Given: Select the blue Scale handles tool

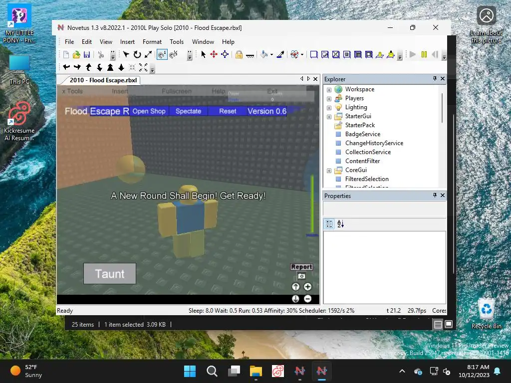Looking at the screenshot, I should tap(225, 54).
